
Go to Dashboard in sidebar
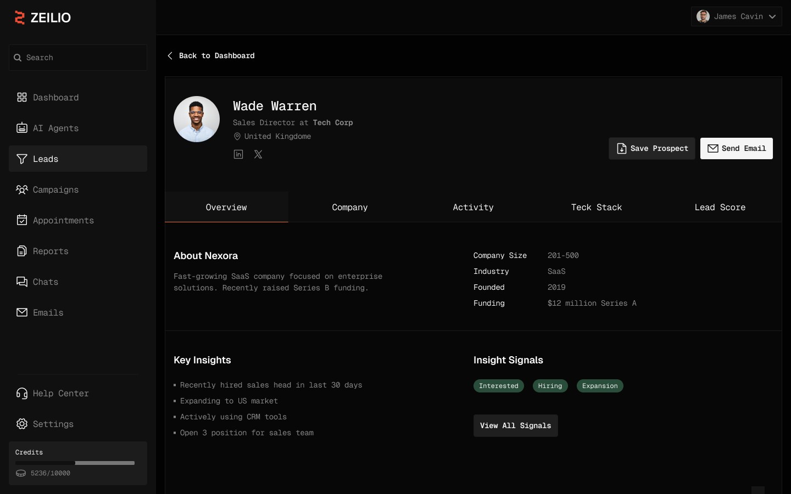click(78, 97)
